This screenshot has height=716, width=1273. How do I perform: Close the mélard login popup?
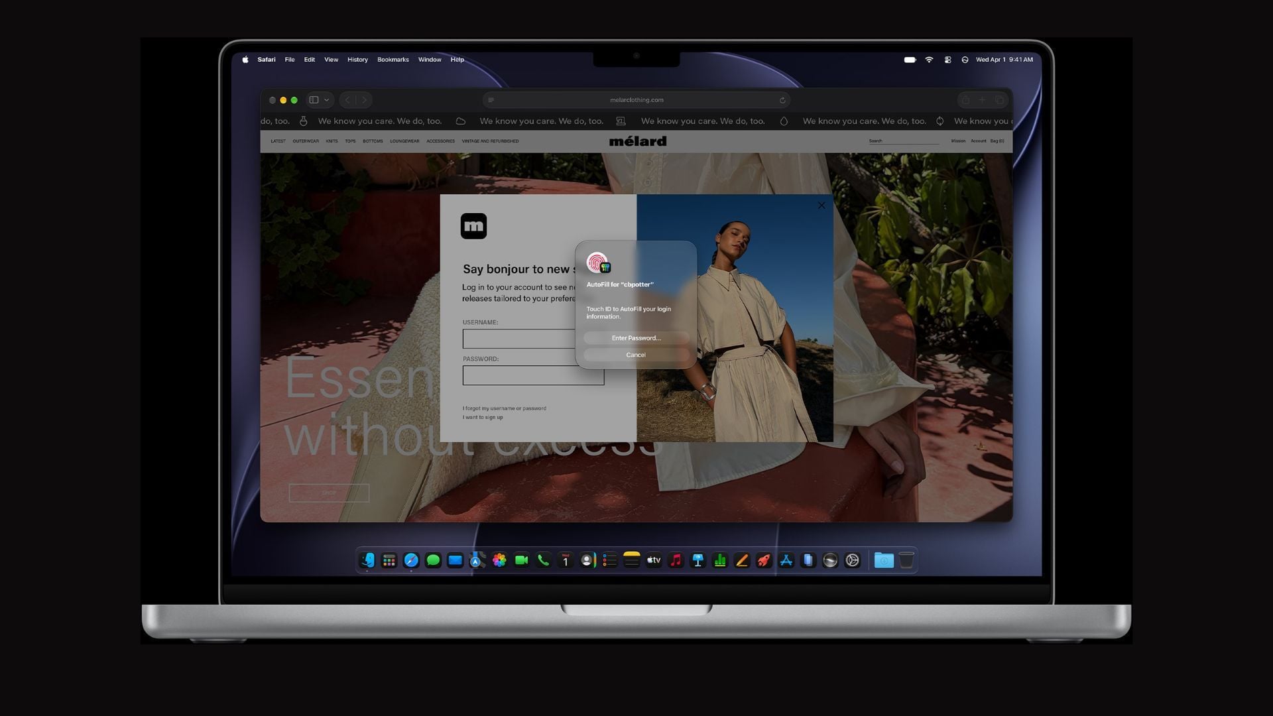click(821, 206)
